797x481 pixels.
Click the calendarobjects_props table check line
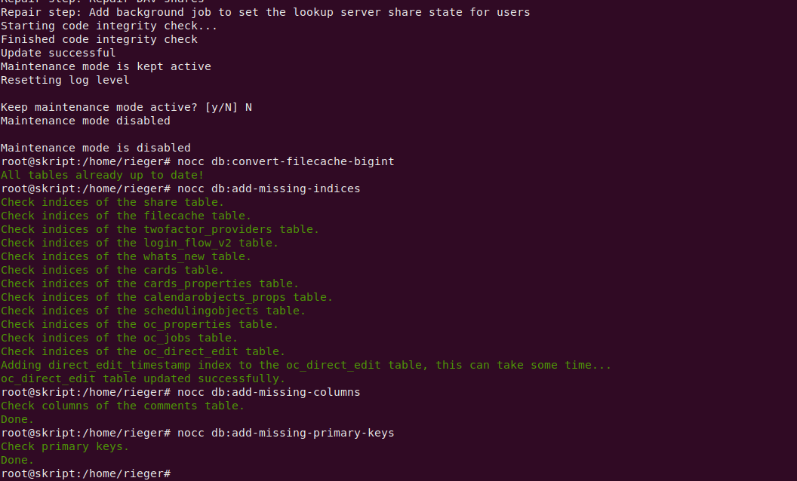[x=167, y=297]
